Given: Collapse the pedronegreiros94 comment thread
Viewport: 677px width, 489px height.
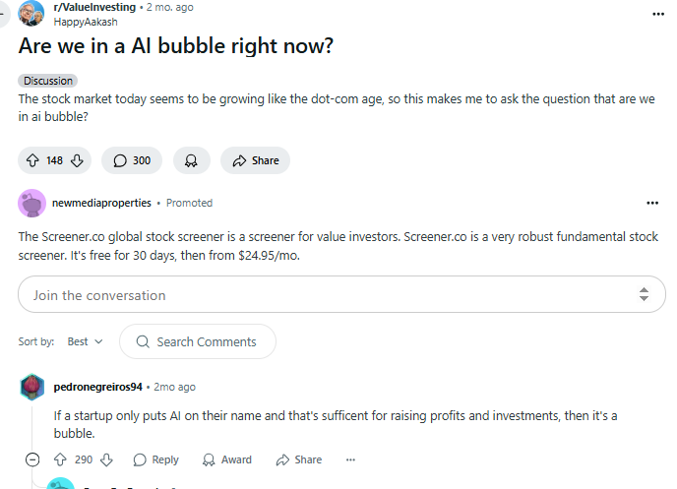Looking at the screenshot, I should 32,459.
